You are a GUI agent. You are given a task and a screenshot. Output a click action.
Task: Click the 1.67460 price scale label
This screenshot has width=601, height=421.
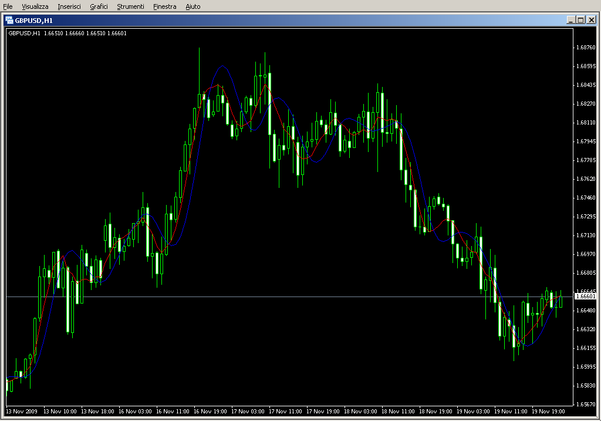click(x=586, y=198)
